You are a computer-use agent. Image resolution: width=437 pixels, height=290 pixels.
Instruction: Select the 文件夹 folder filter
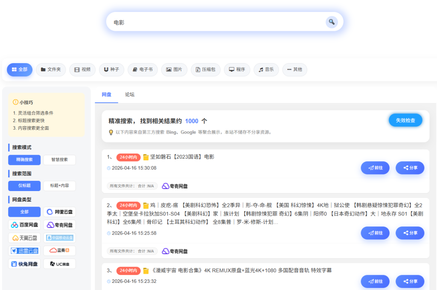[x=51, y=70]
